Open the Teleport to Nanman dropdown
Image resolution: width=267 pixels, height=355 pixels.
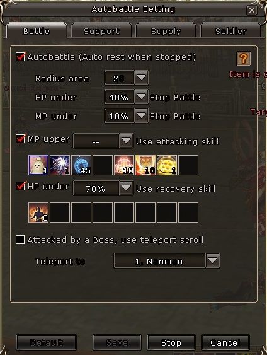coord(212,260)
